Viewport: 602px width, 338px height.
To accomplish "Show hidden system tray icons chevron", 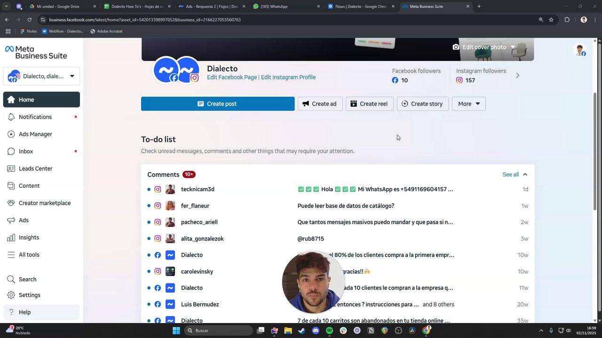I will click(x=541, y=330).
